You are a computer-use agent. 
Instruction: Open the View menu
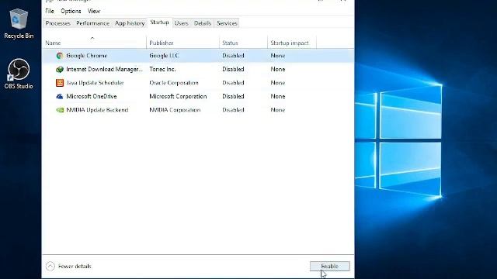tap(94, 11)
